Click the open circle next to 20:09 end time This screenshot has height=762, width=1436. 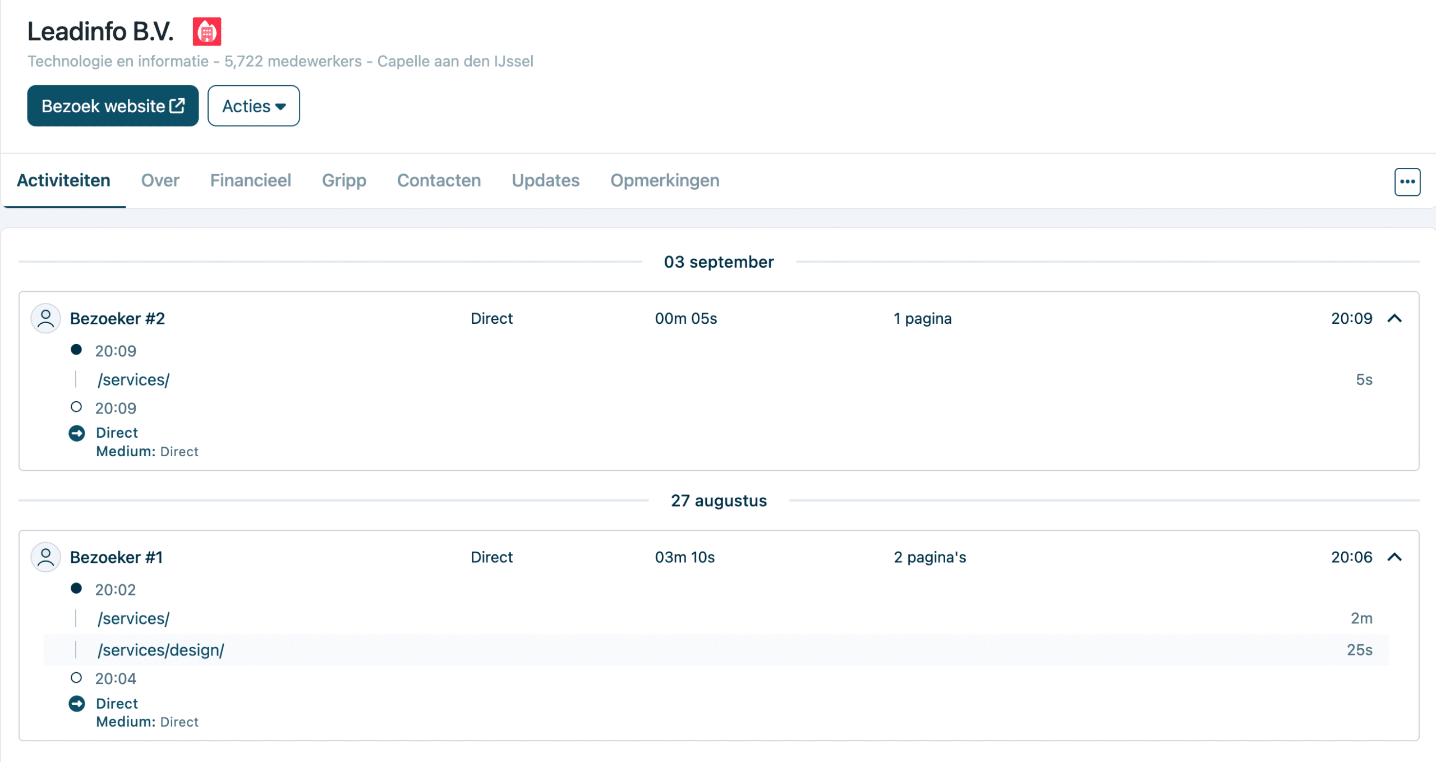pyautogui.click(x=77, y=407)
